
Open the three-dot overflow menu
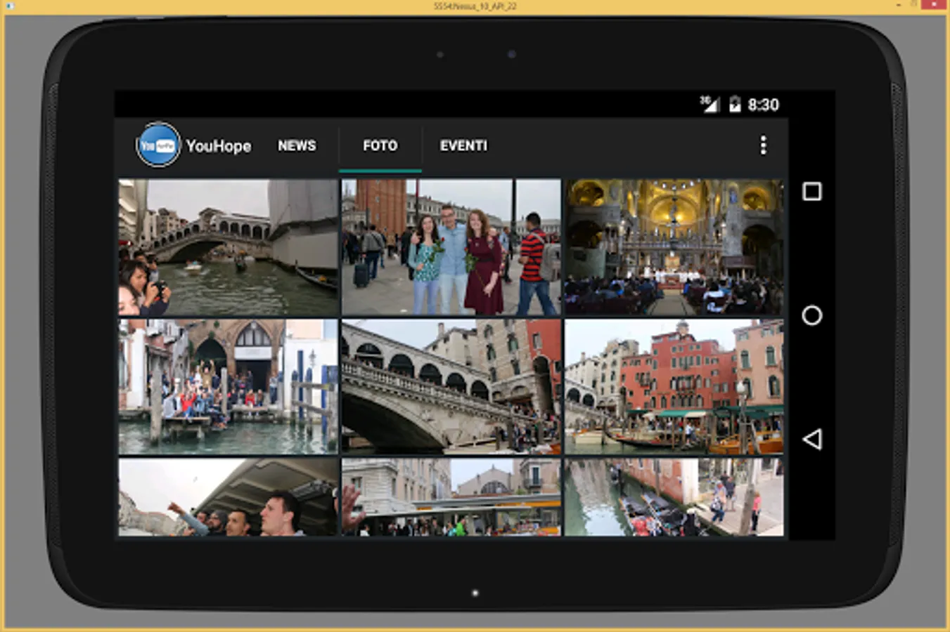[x=763, y=145]
